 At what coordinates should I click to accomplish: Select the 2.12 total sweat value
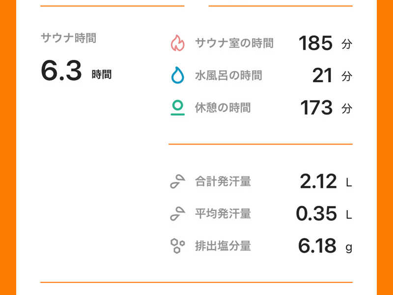tap(318, 182)
